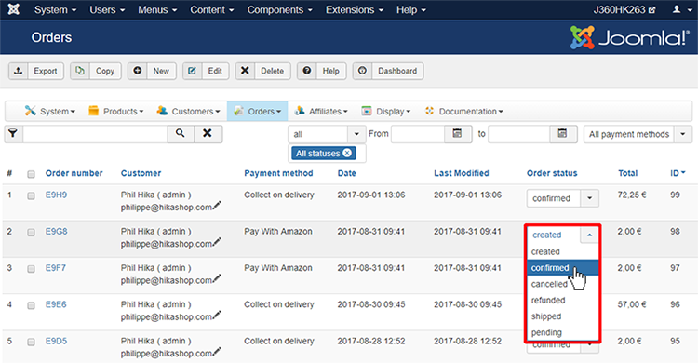This screenshot has height=363, width=698.
Task: Open order E9G8 link
Action: [57, 231]
